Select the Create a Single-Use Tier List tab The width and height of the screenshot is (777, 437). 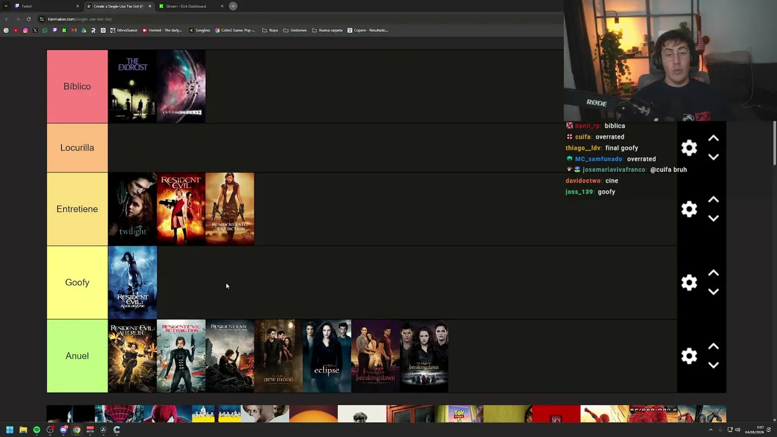pos(118,6)
